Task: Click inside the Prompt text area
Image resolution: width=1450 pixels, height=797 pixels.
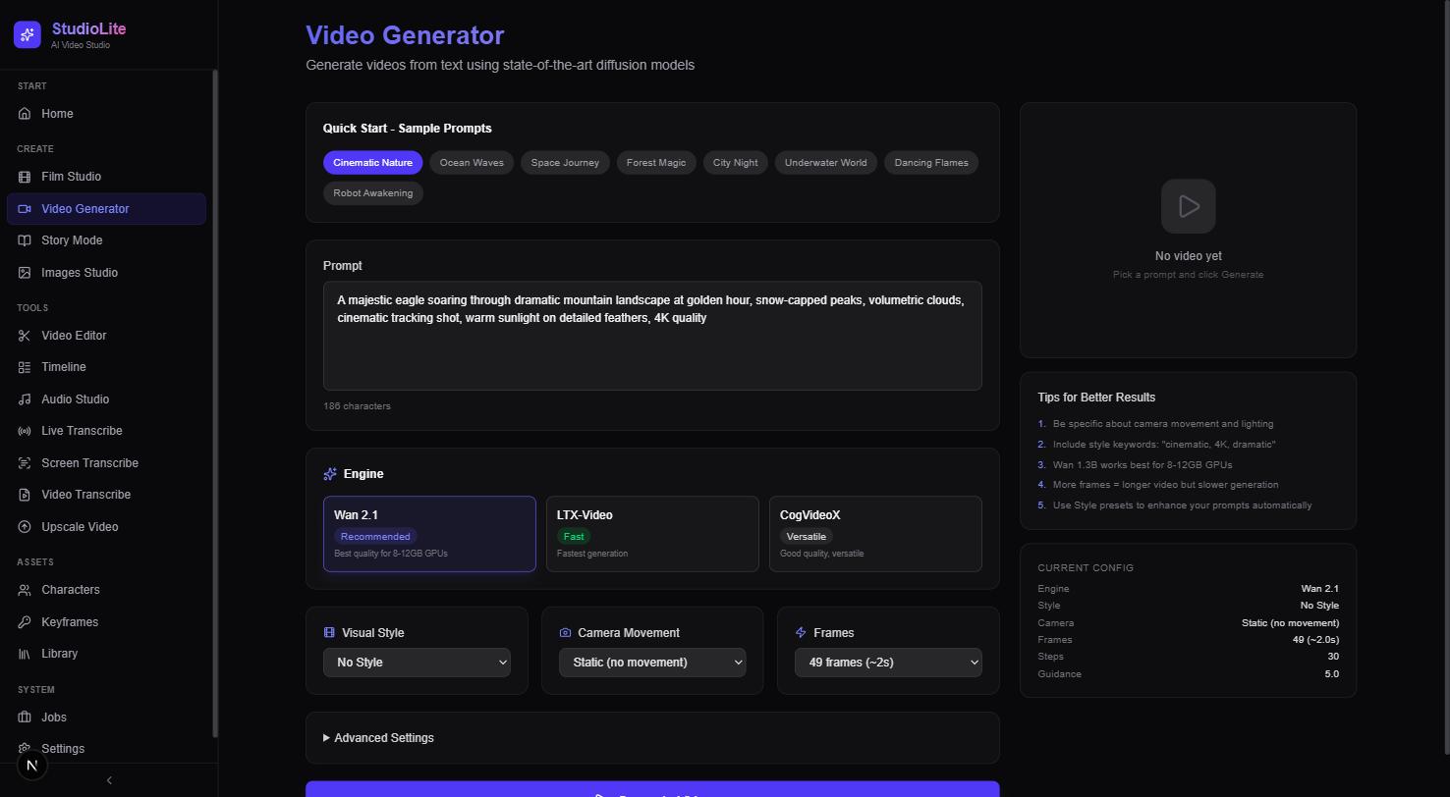Action: pyautogui.click(x=652, y=337)
